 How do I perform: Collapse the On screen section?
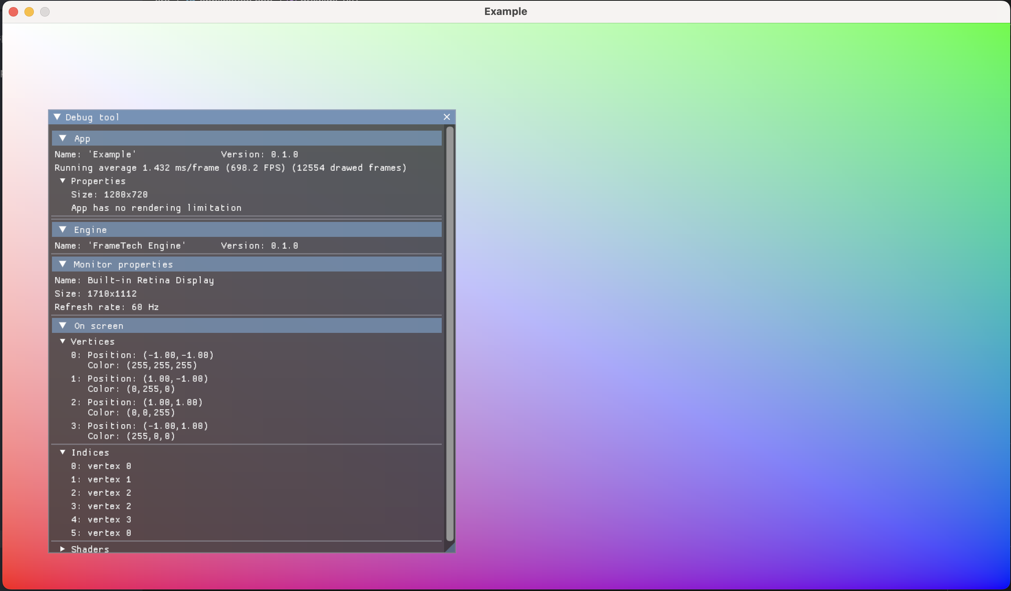(x=63, y=325)
